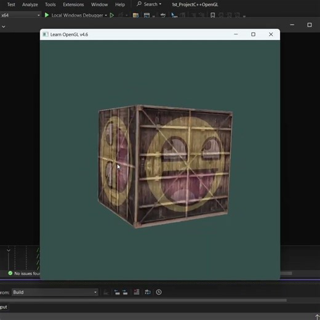Click the Clear All output icon
The width and height of the screenshot is (320, 320).
137,292
